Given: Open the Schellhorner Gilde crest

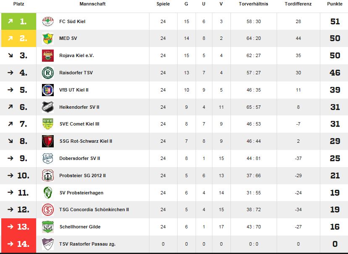Looking at the screenshot, I should [48, 227].
